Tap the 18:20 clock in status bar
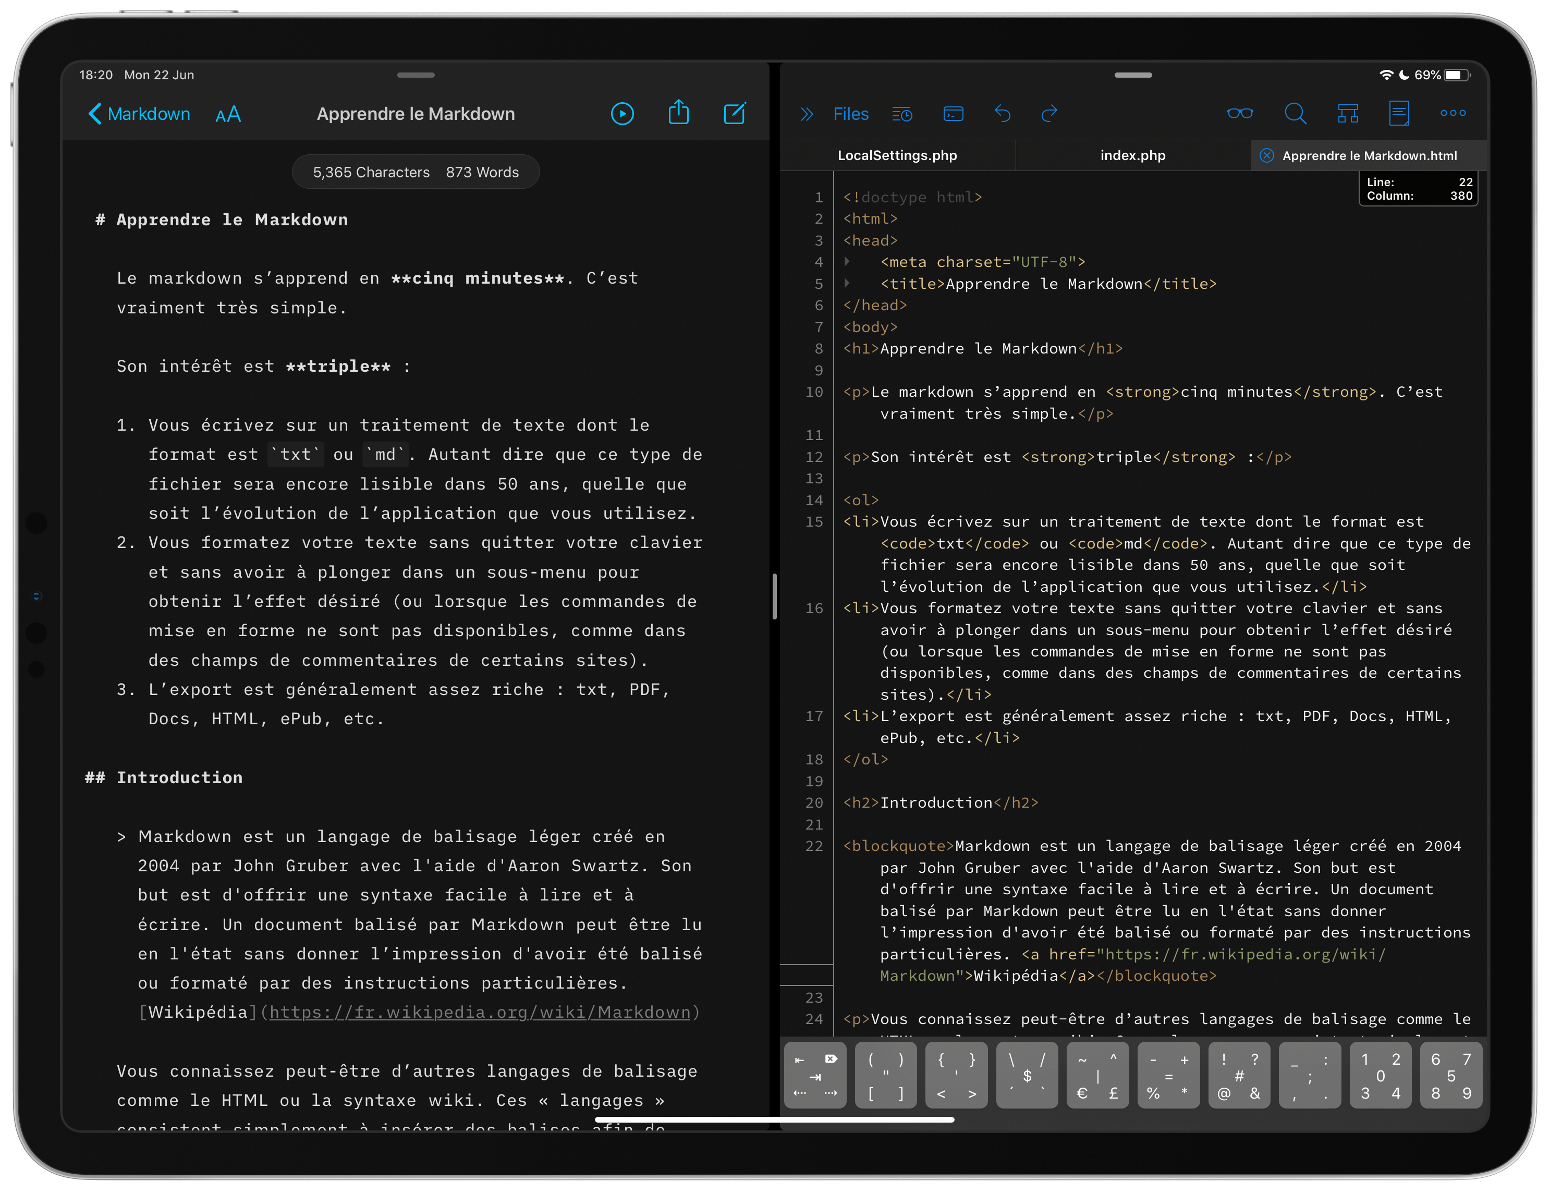The width and height of the screenshot is (1550, 1193). [96, 75]
